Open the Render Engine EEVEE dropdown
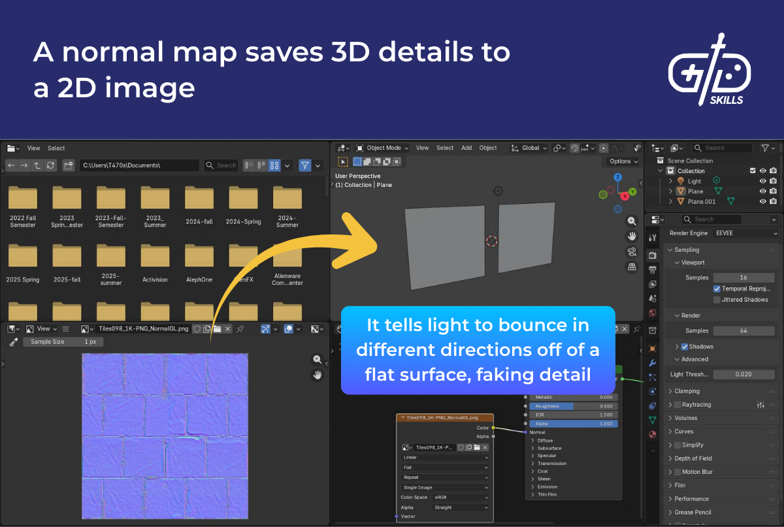The height and width of the screenshot is (527, 784). point(745,233)
